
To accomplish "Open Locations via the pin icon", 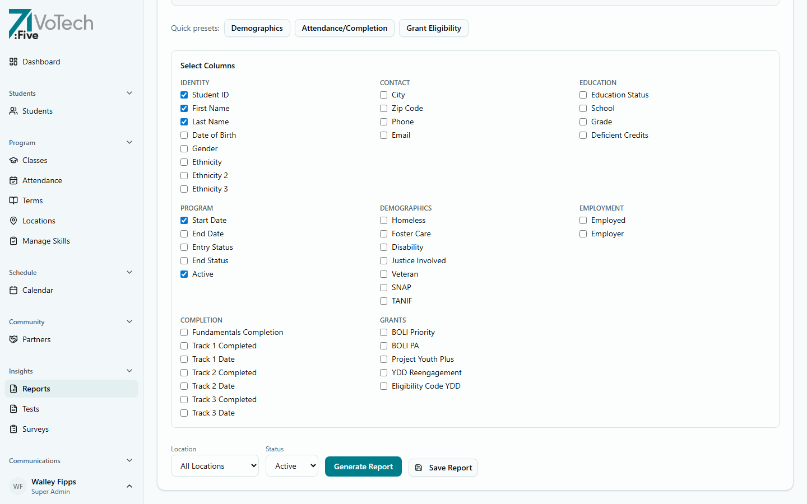I will (x=13, y=221).
